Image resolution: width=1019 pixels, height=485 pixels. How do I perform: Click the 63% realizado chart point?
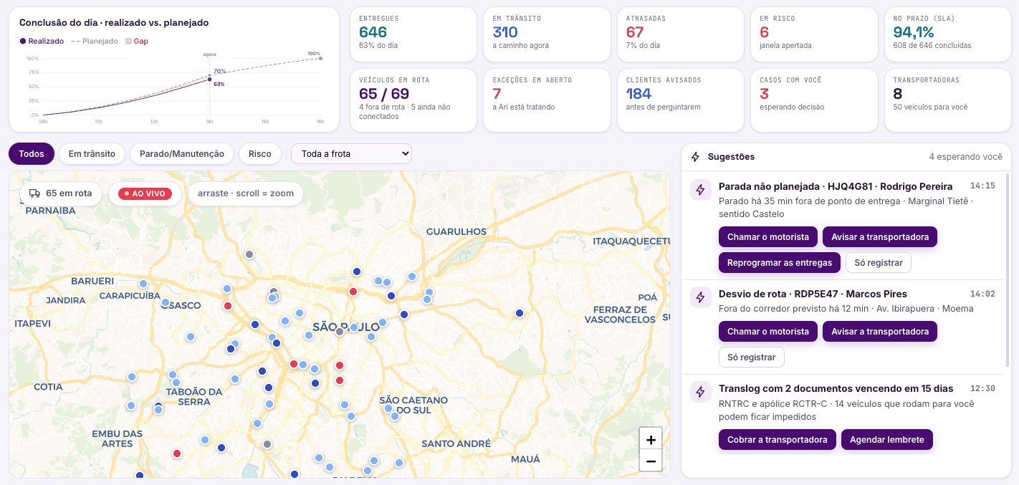coord(209,80)
